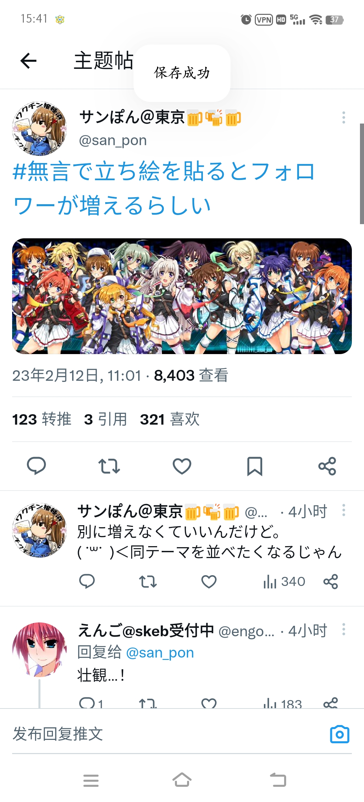Expand options menu on えんご reply

(x=343, y=629)
